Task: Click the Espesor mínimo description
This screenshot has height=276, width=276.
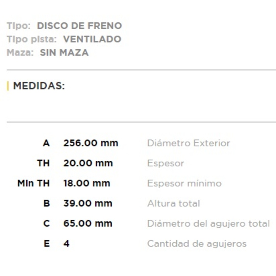Action: [x=184, y=183]
